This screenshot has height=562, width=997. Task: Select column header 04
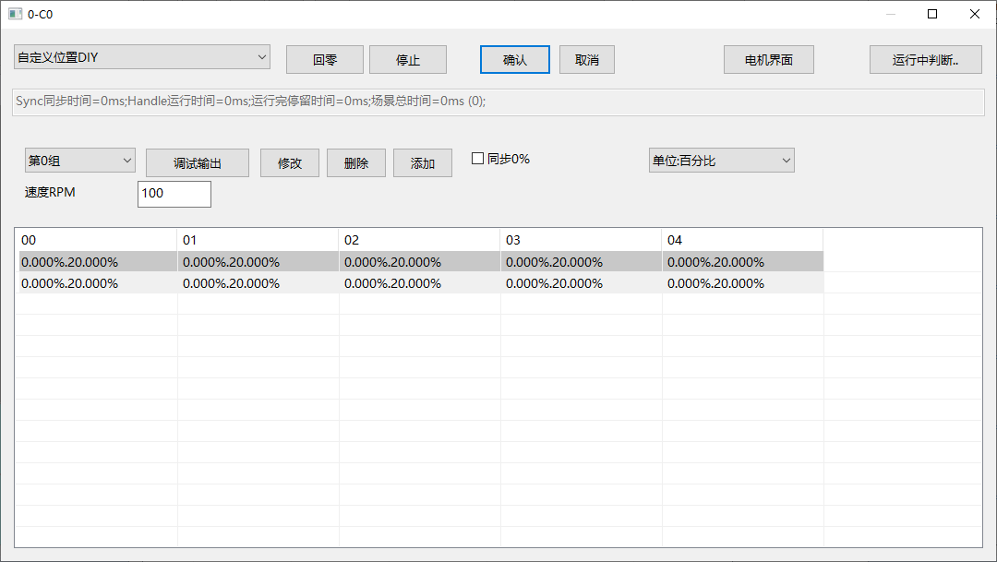742,240
